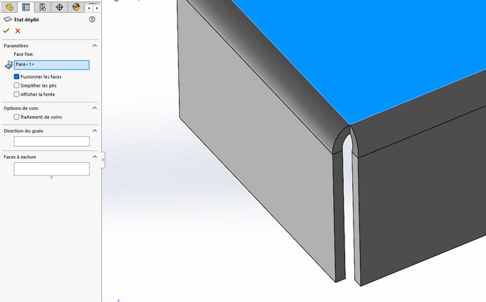The height and width of the screenshot is (302, 486).
Task: Click the fixed face selection icon
Action: tap(8, 65)
